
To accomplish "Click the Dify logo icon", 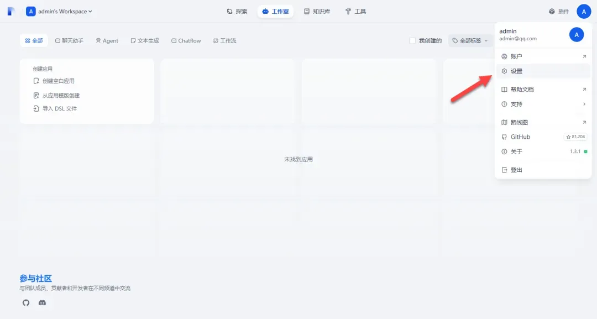I will click(11, 11).
